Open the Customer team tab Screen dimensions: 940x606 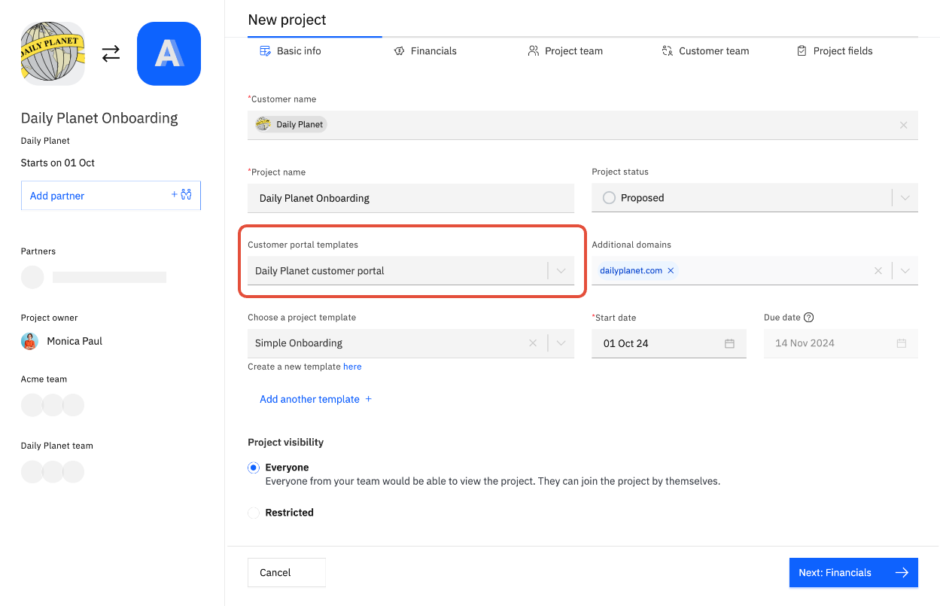pyautogui.click(x=705, y=51)
